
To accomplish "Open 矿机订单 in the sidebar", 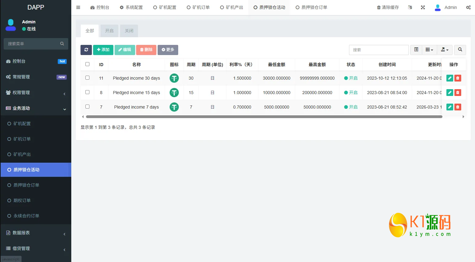I will coord(36,139).
